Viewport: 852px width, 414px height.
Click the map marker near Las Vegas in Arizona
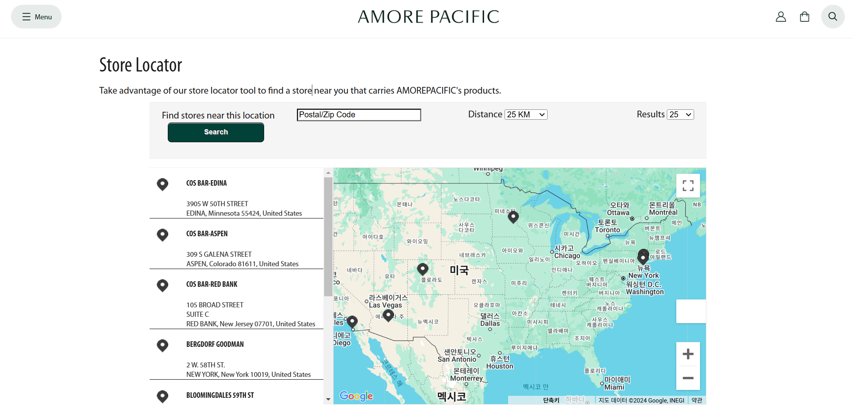pos(388,315)
